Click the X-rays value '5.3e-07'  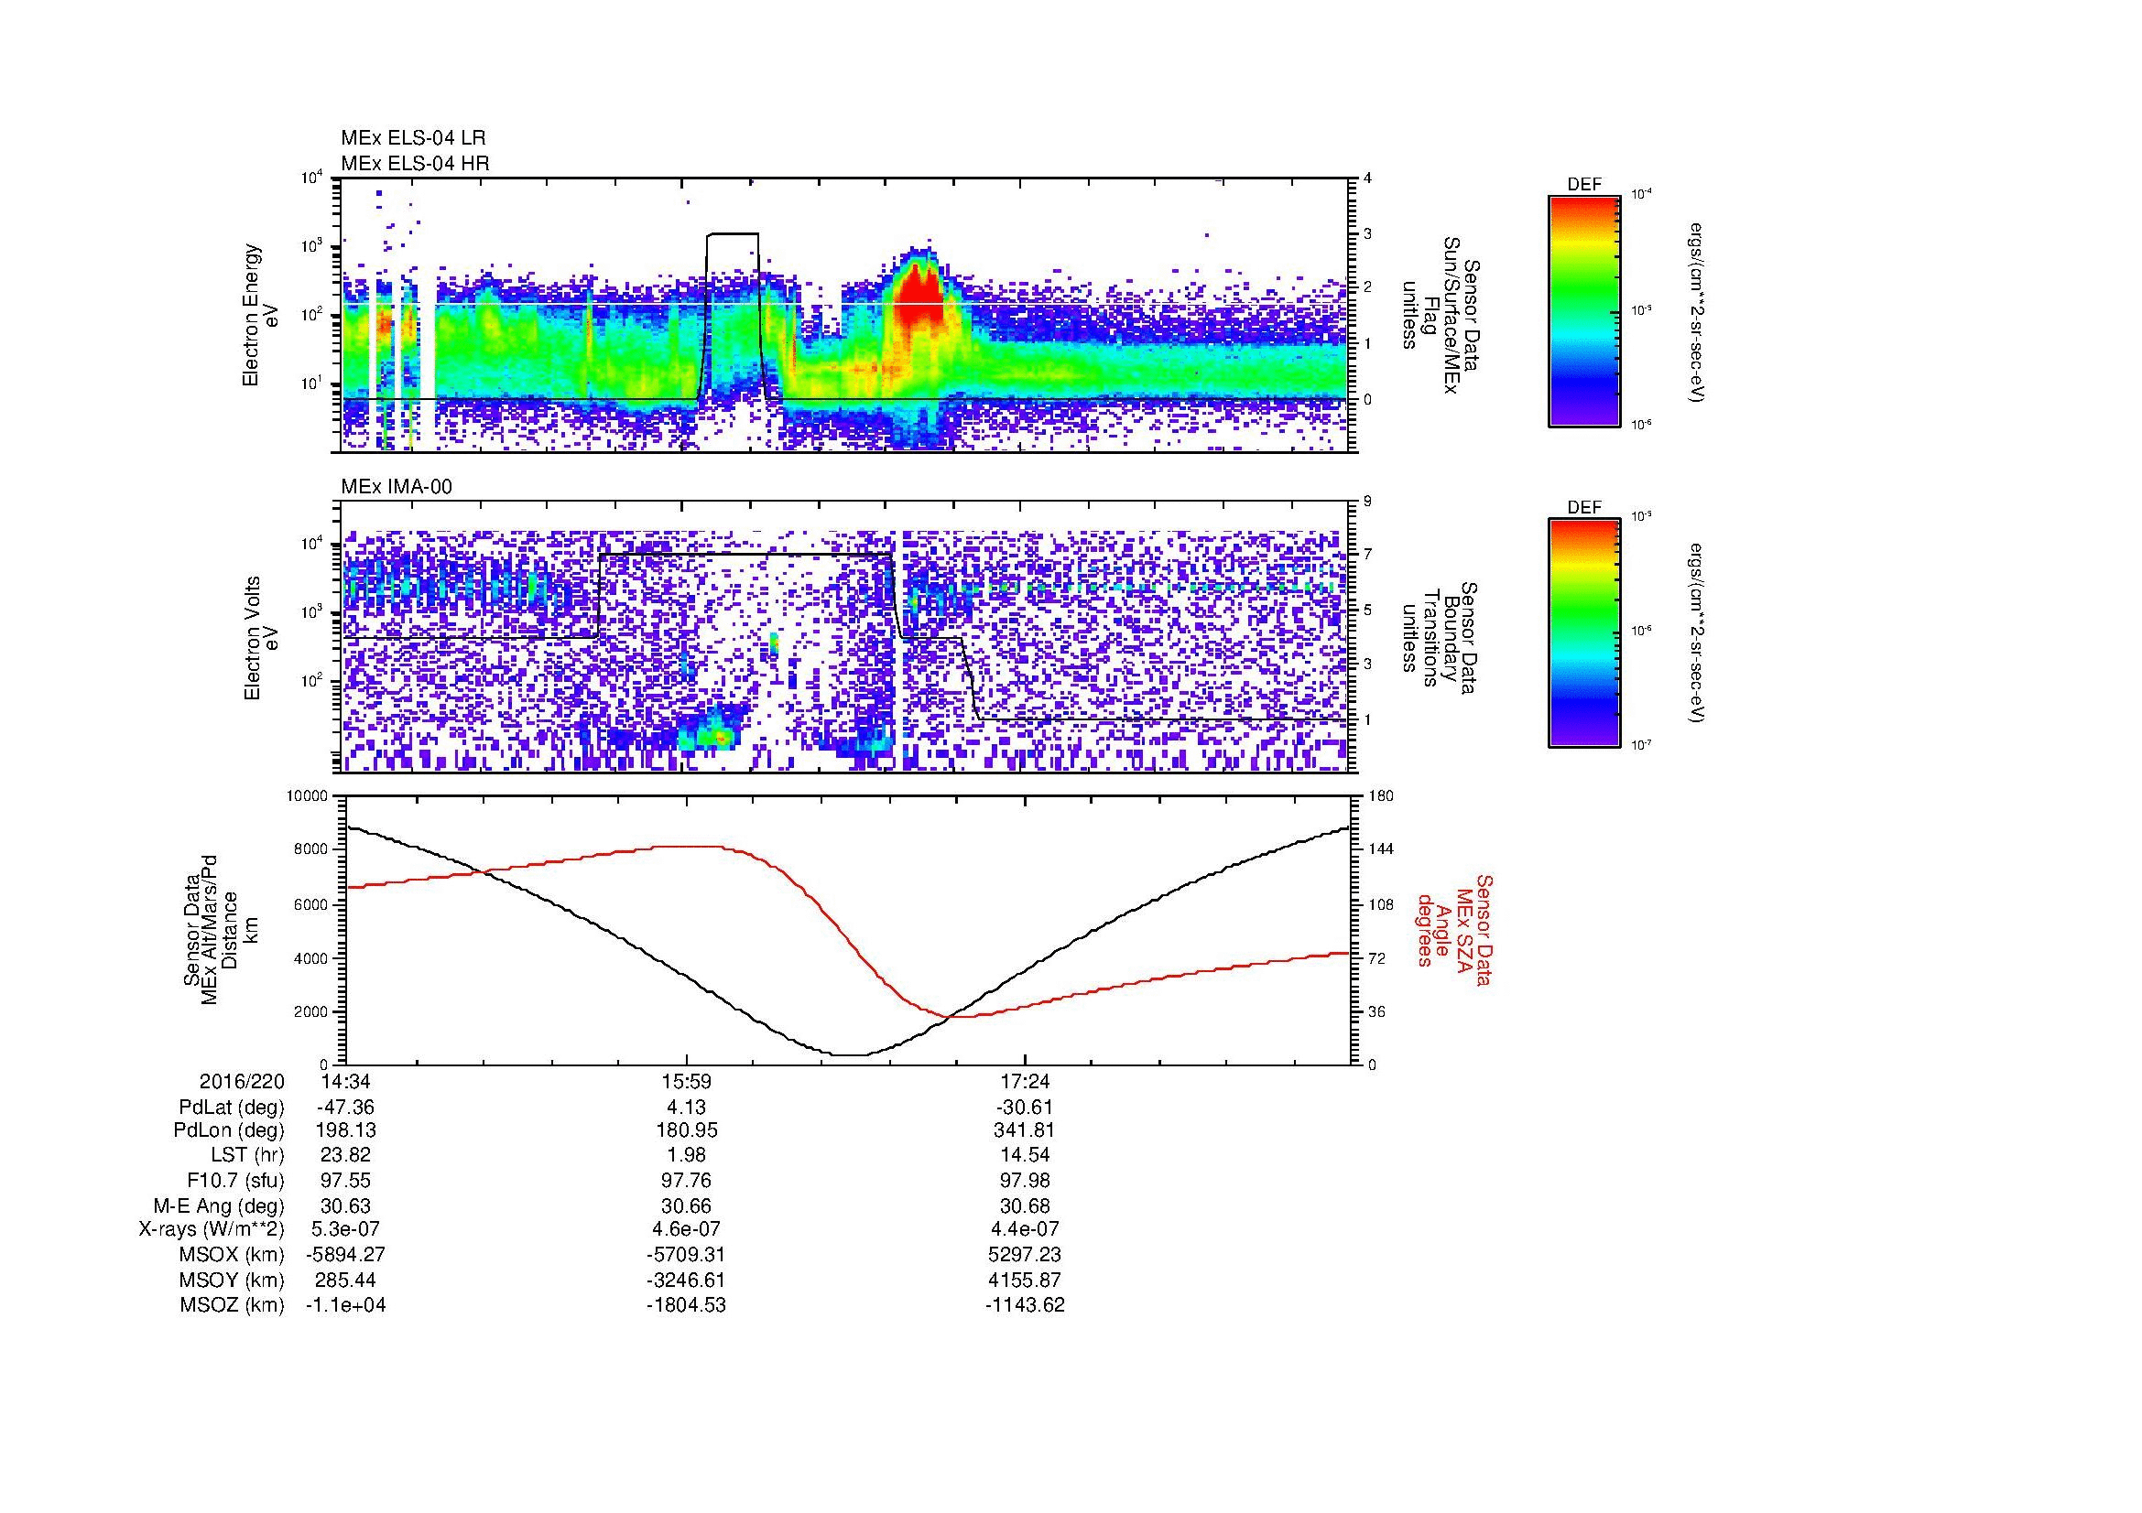[x=346, y=1229]
